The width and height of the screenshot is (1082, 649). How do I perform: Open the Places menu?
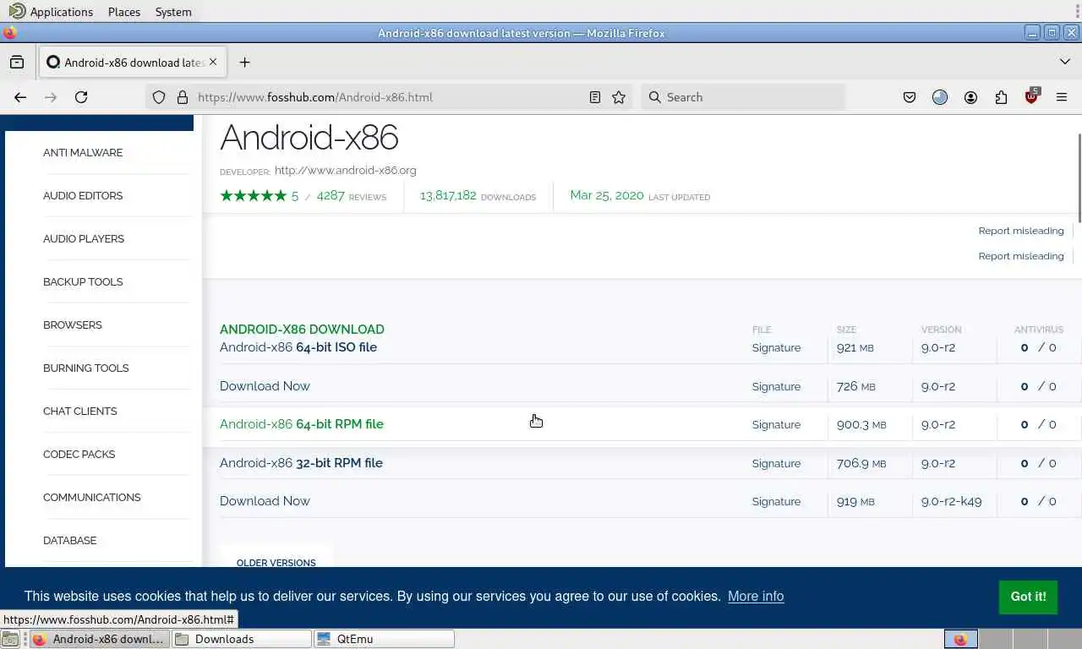124,12
